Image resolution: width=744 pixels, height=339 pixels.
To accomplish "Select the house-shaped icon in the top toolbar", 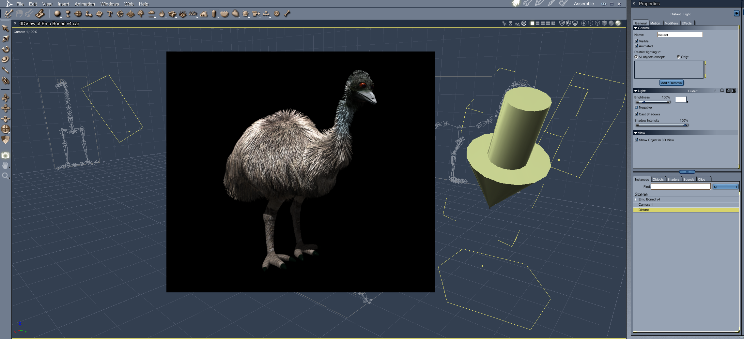I will click(x=204, y=14).
